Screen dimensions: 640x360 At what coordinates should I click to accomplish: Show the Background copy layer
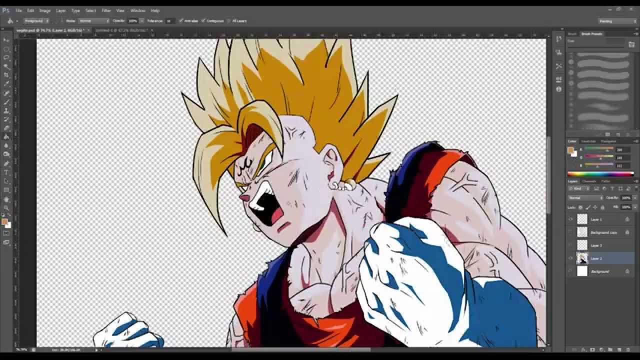pyautogui.click(x=570, y=232)
